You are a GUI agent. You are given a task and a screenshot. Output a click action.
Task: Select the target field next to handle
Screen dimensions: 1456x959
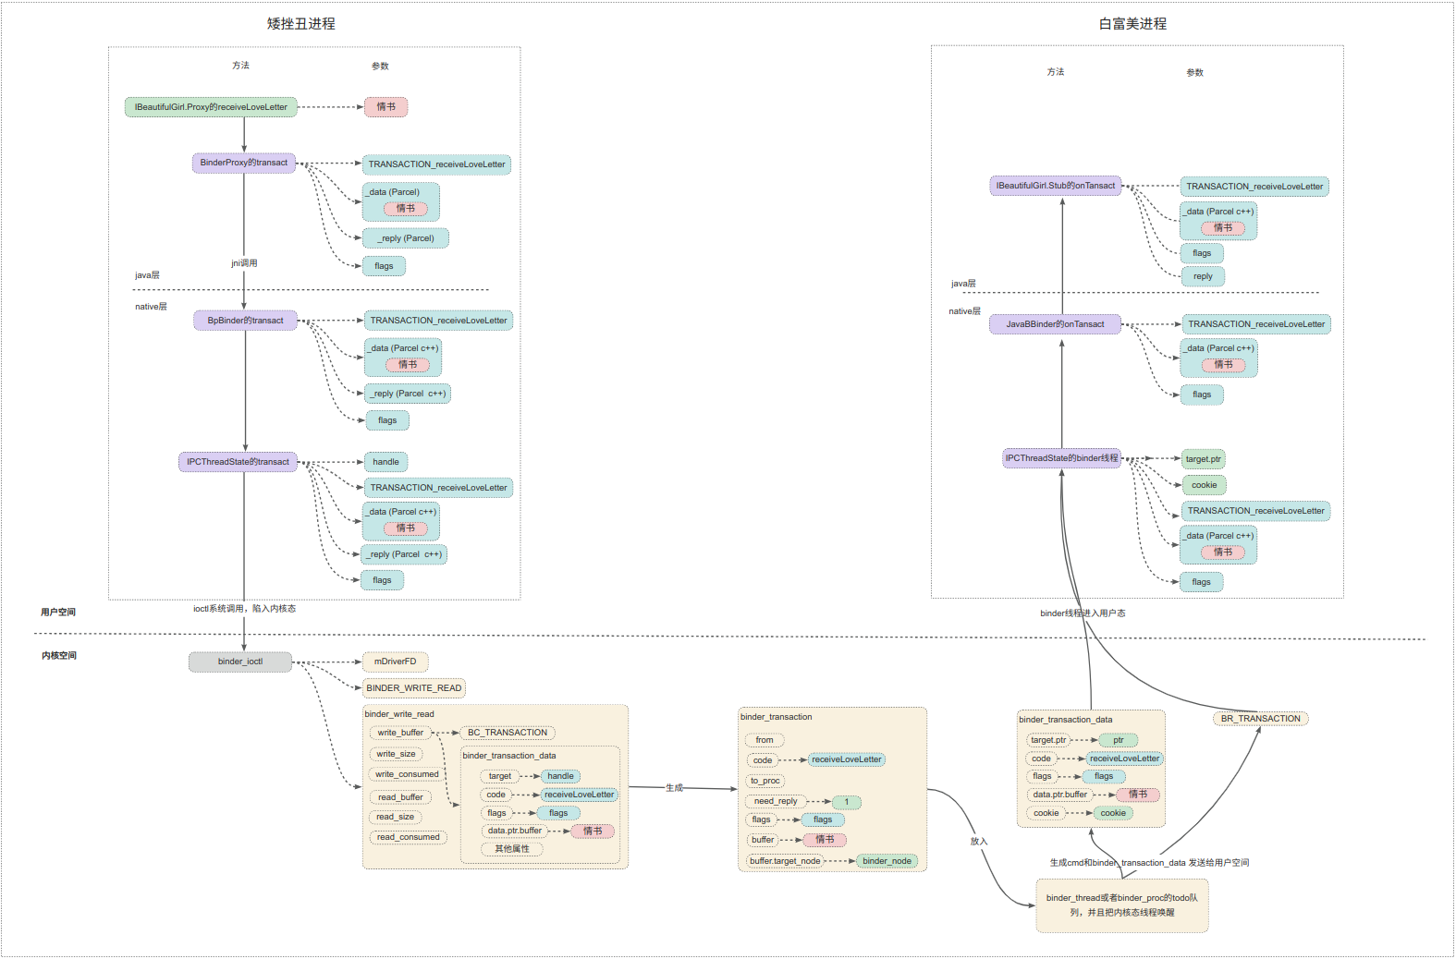click(500, 776)
